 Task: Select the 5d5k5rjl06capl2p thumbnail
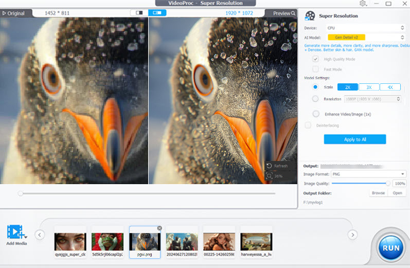tap(107, 242)
